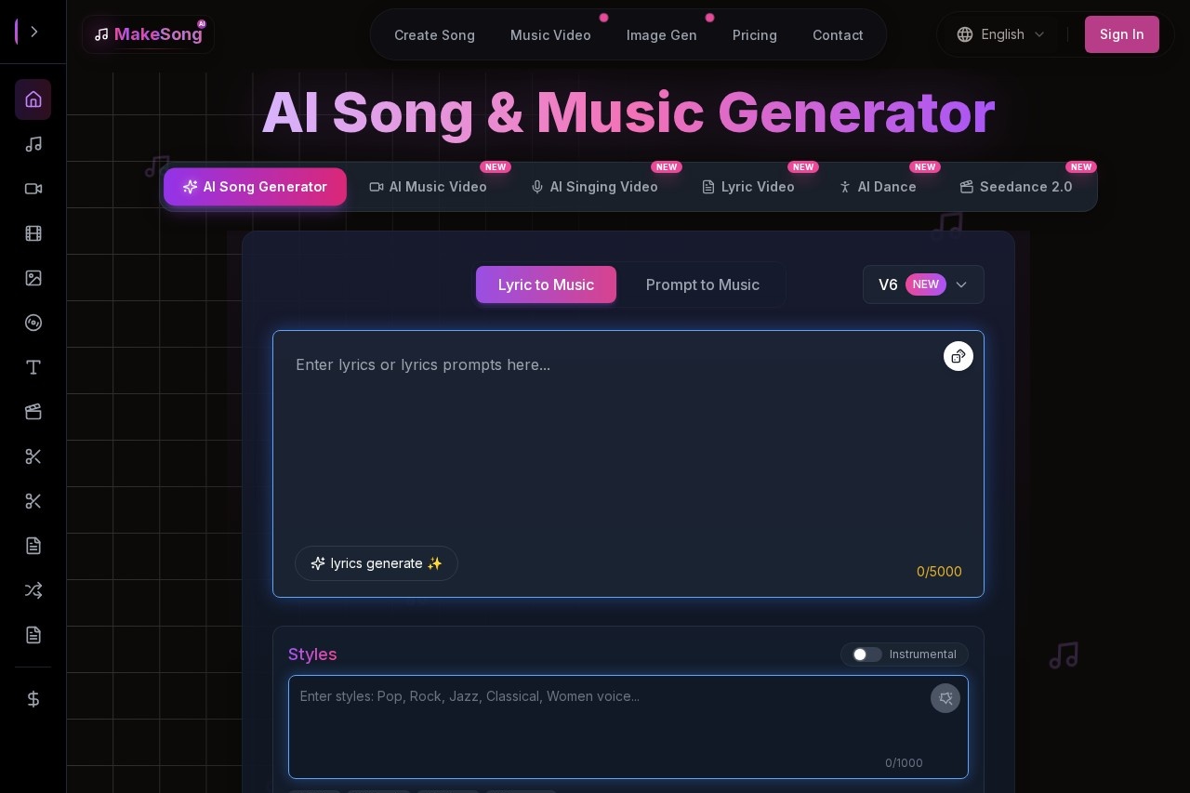Image resolution: width=1190 pixels, height=793 pixels.
Task: Open the English language selector
Action: tap(1001, 34)
